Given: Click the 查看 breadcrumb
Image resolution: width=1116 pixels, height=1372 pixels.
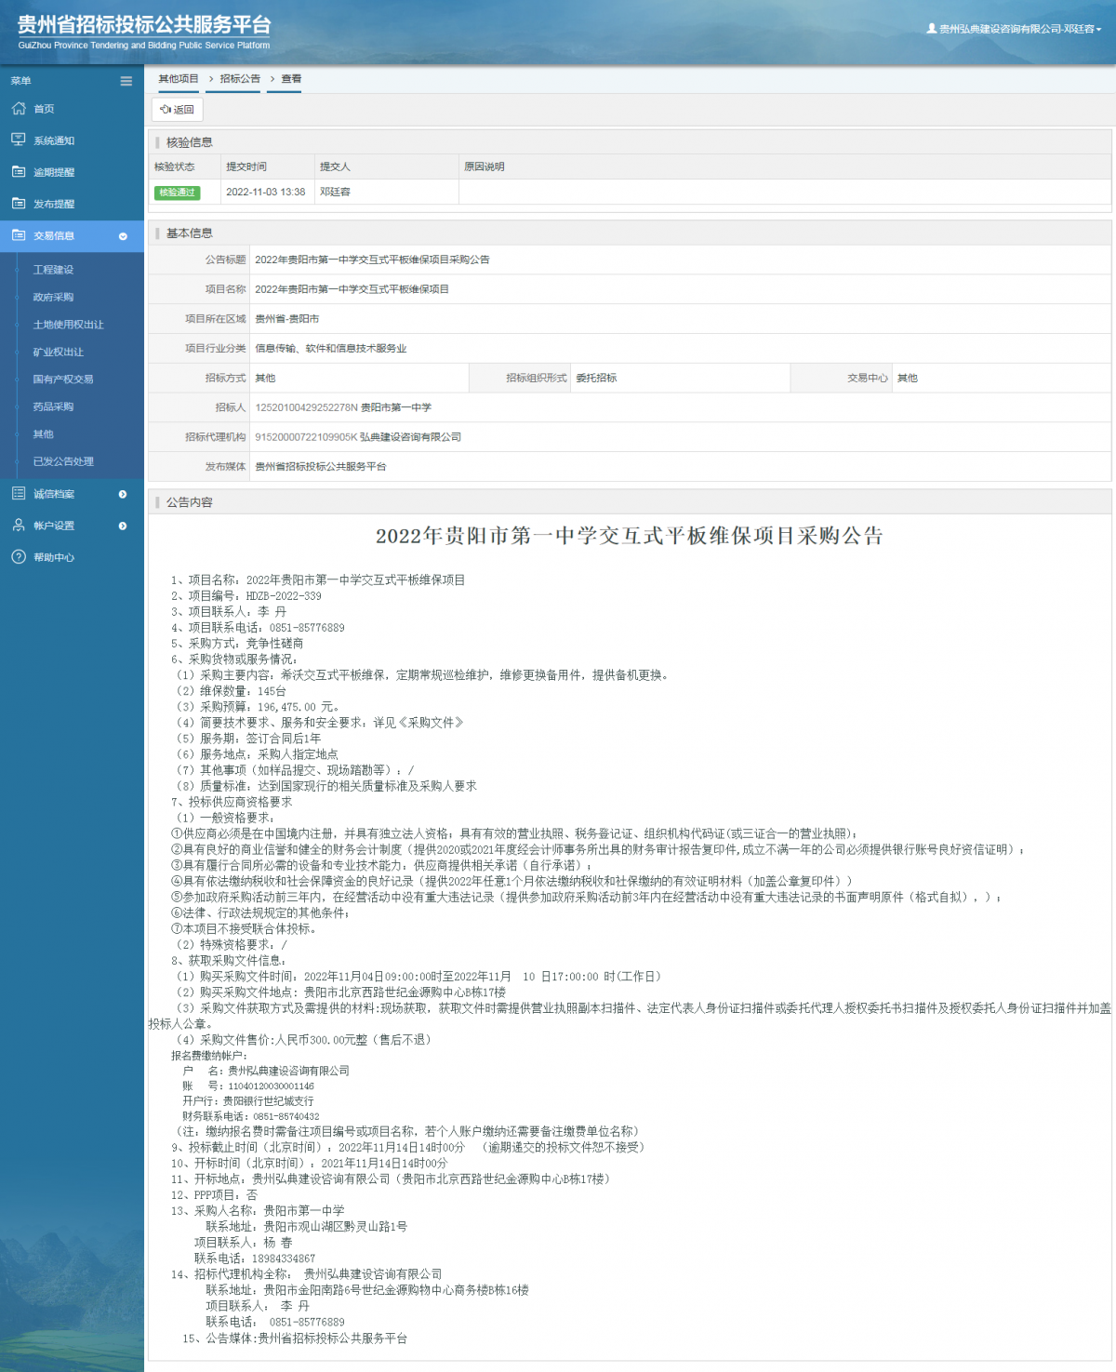Looking at the screenshot, I should coord(291,79).
